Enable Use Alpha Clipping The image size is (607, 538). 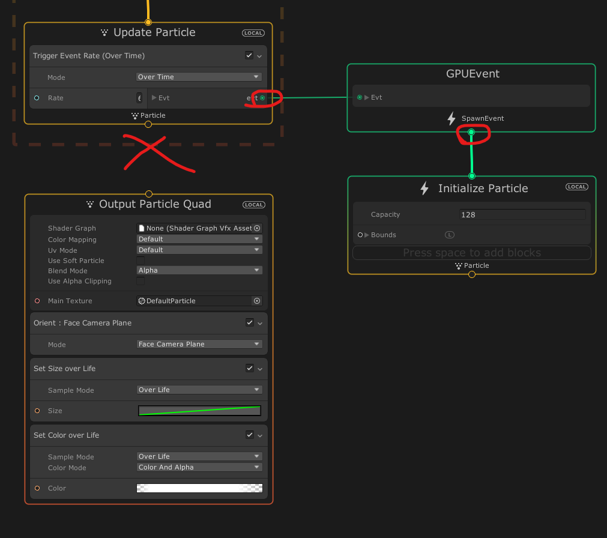[139, 281]
